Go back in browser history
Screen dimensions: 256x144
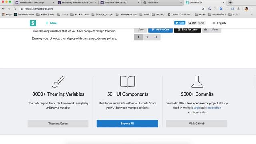4,9
